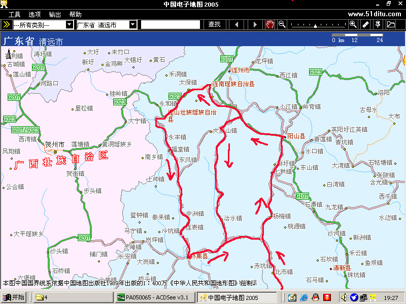Click the open folder icon in toolbar
This screenshot has height=304, width=406.
coord(390,24)
